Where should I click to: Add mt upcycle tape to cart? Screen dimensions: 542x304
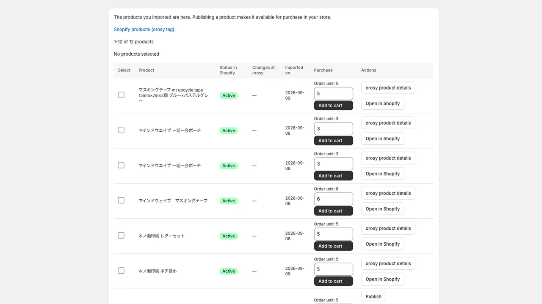[333, 106]
